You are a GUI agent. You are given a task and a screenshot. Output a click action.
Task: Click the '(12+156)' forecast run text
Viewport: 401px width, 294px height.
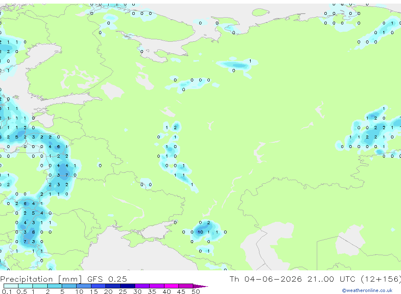coord(381,279)
